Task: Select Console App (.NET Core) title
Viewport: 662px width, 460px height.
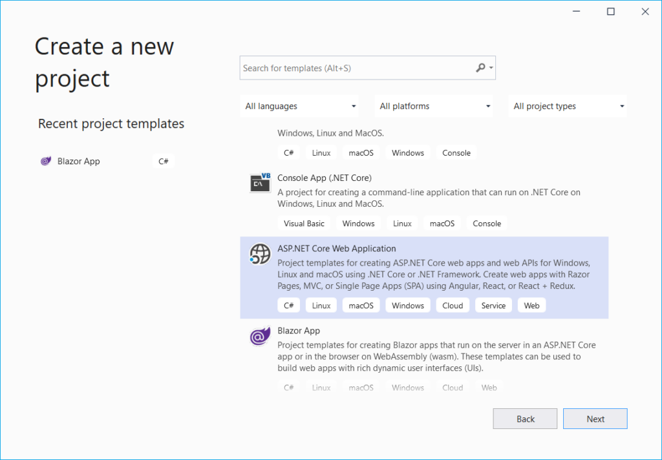Action: click(325, 178)
